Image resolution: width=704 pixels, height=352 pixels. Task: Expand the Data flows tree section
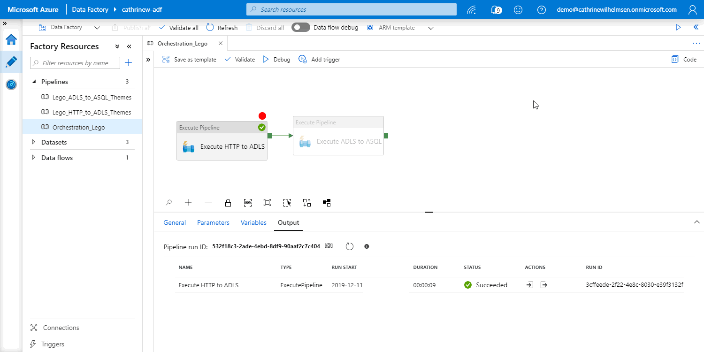tap(33, 158)
